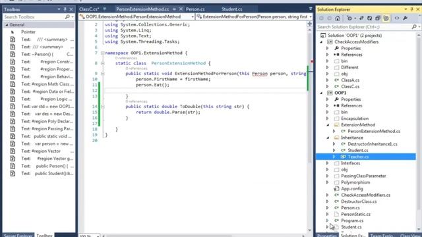Viewport: 422px width, 237px height.
Task: Click the Back arrow in Solution Explorer toolbar
Action: 321,18
